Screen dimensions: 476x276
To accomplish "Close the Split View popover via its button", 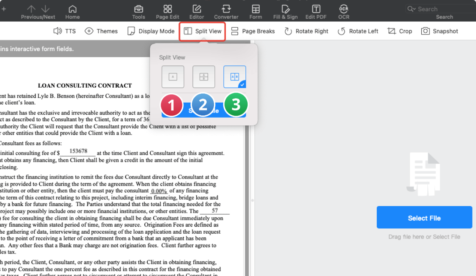I will pos(203,31).
